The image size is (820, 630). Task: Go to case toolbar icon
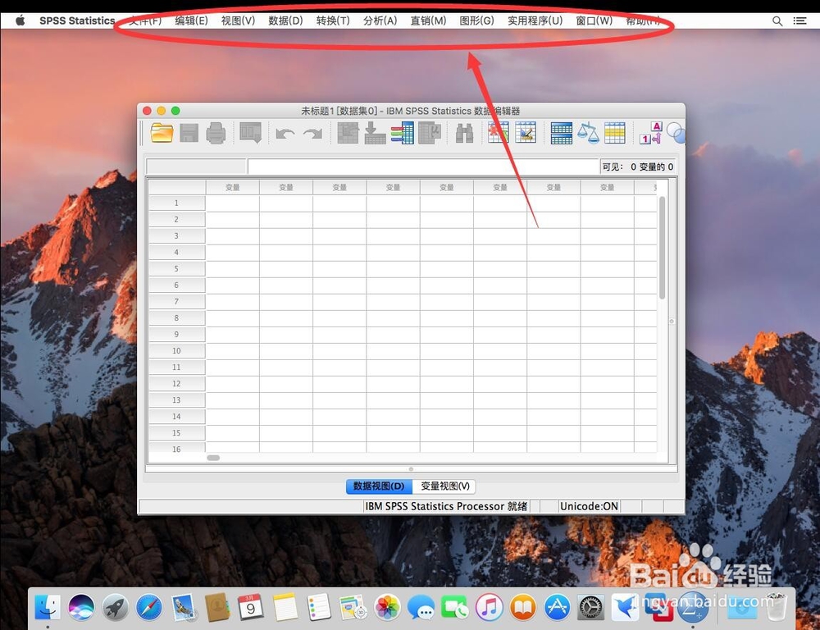tap(348, 133)
